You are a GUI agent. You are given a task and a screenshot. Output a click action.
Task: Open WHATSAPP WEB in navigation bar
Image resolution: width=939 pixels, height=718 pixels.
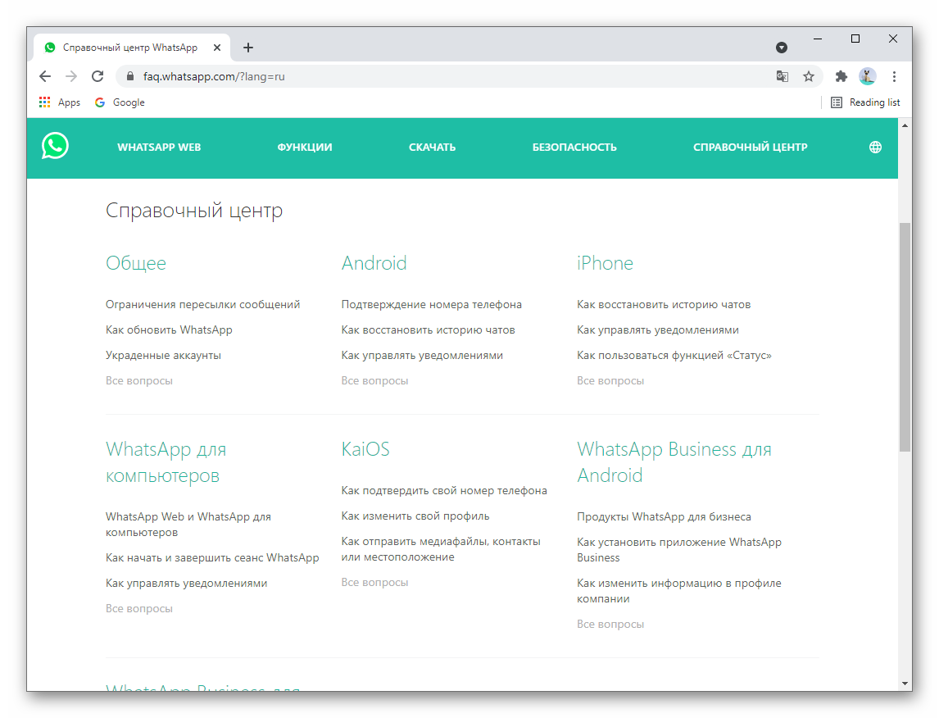coord(159,148)
